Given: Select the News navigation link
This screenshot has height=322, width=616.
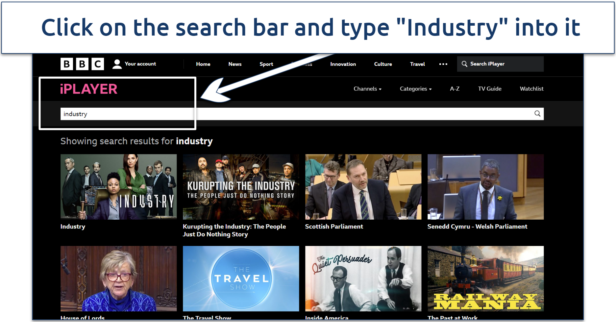Looking at the screenshot, I should pos(235,64).
